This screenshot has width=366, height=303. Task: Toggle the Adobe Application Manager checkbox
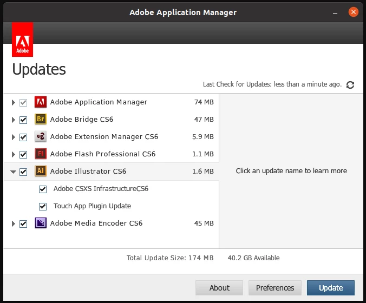click(23, 102)
